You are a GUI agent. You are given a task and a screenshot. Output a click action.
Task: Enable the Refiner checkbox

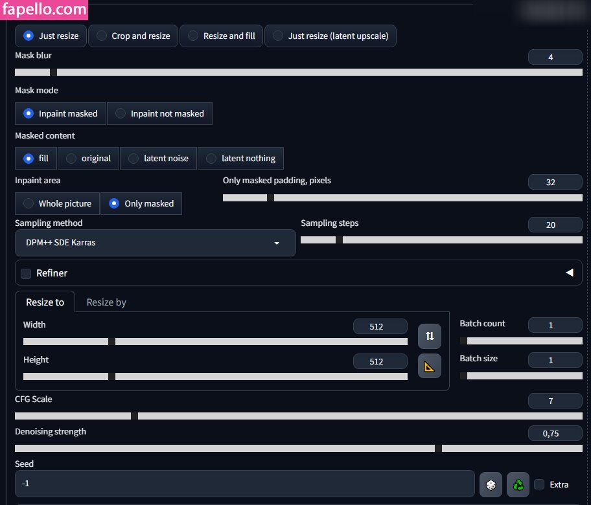[x=26, y=273]
